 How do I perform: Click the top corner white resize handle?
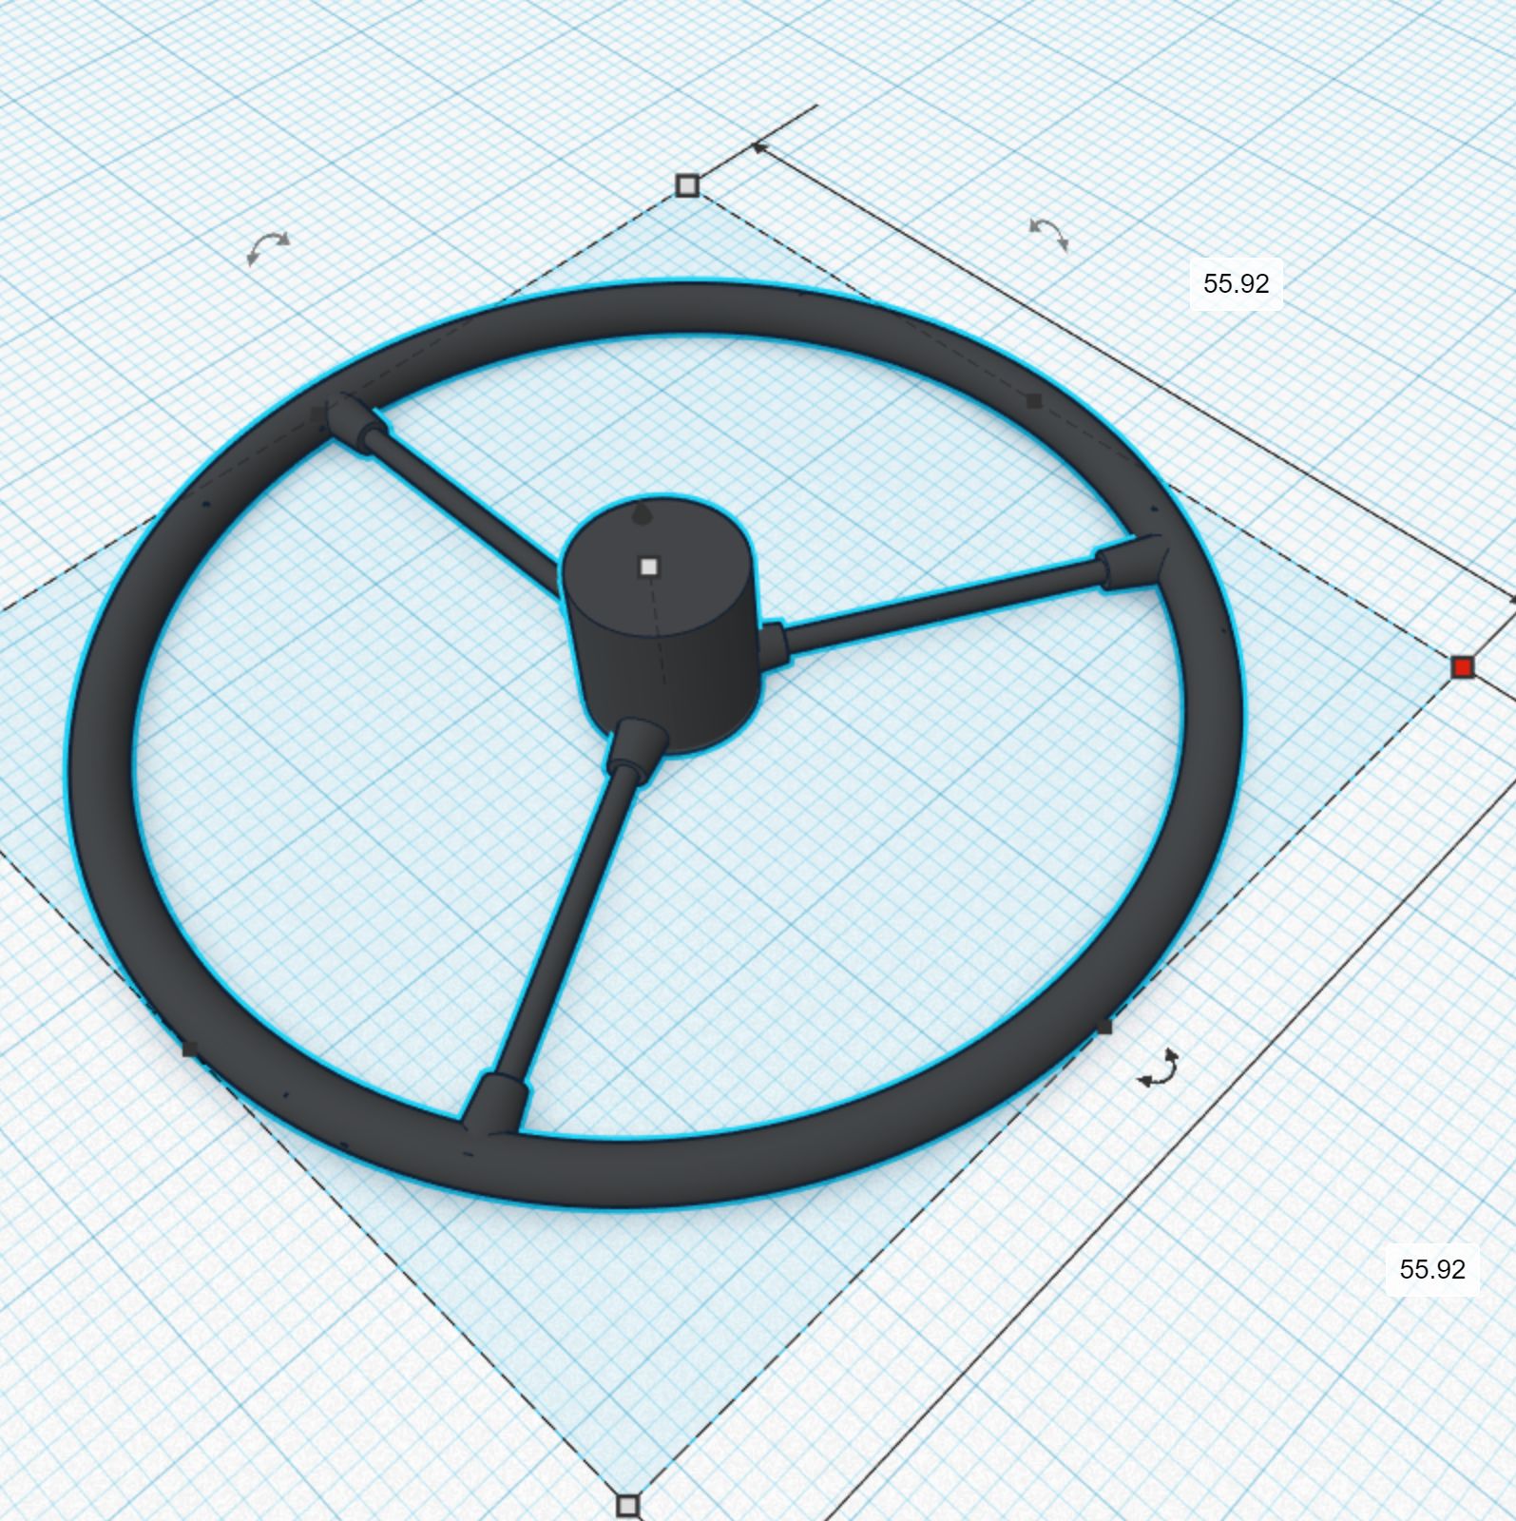click(x=688, y=185)
